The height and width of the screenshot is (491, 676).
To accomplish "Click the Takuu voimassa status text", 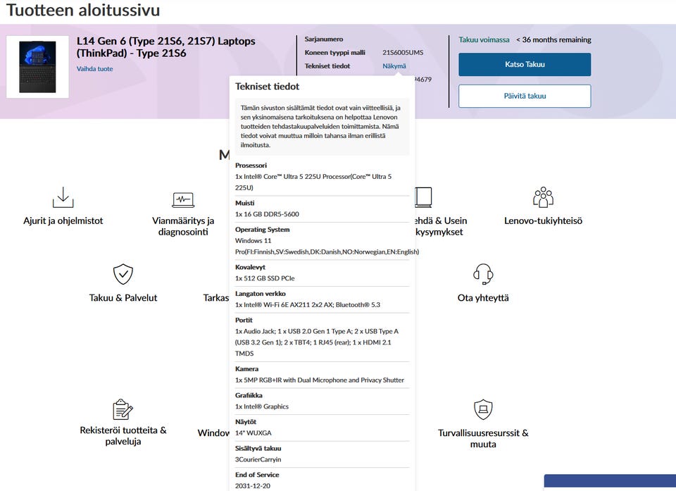I will (484, 39).
